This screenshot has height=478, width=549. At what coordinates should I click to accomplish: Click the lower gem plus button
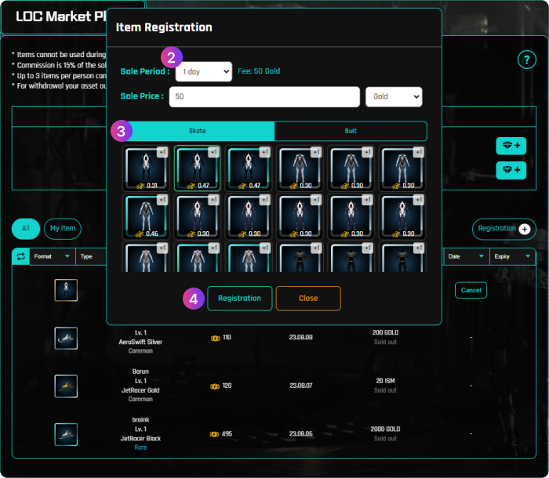[511, 169]
